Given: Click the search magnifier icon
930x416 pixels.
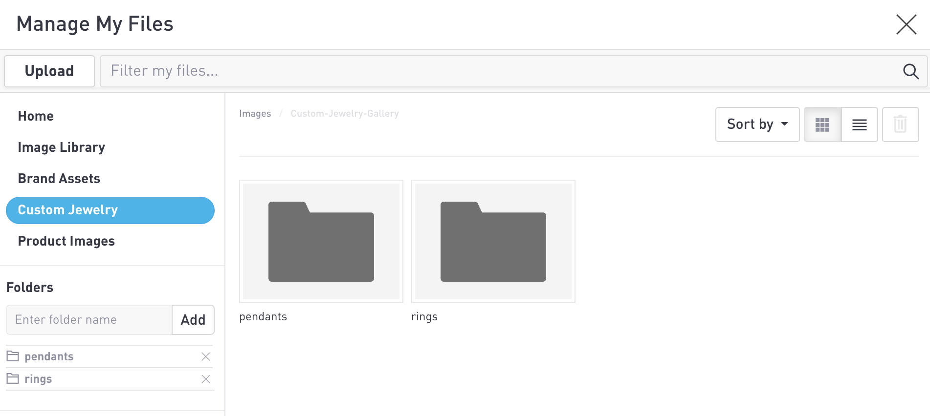Looking at the screenshot, I should (x=910, y=71).
